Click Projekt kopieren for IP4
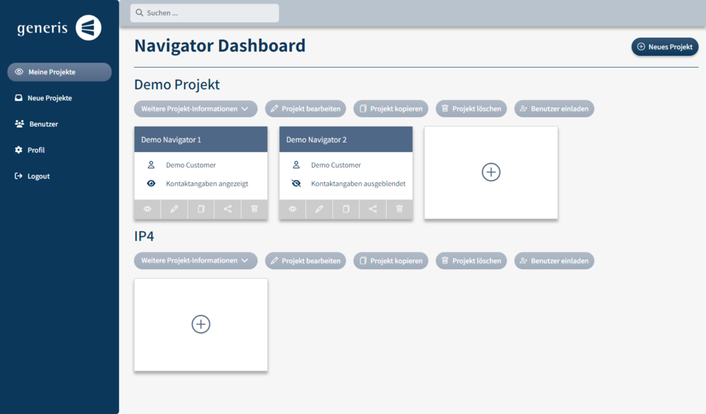The width and height of the screenshot is (706, 414). 391,260
